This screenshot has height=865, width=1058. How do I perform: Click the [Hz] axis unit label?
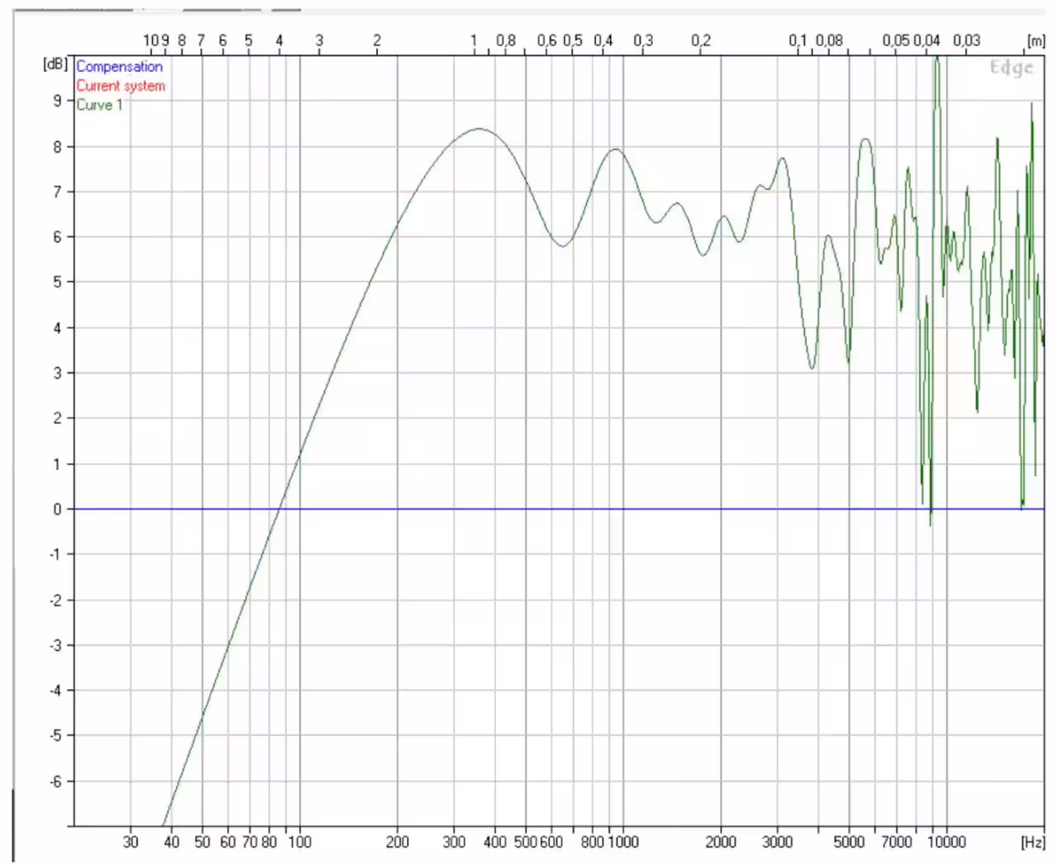[x=1032, y=842]
